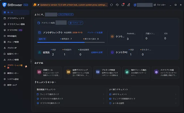Select ホーム in the sidebar
This screenshot has width=184, height=113.
[x=16, y=12]
